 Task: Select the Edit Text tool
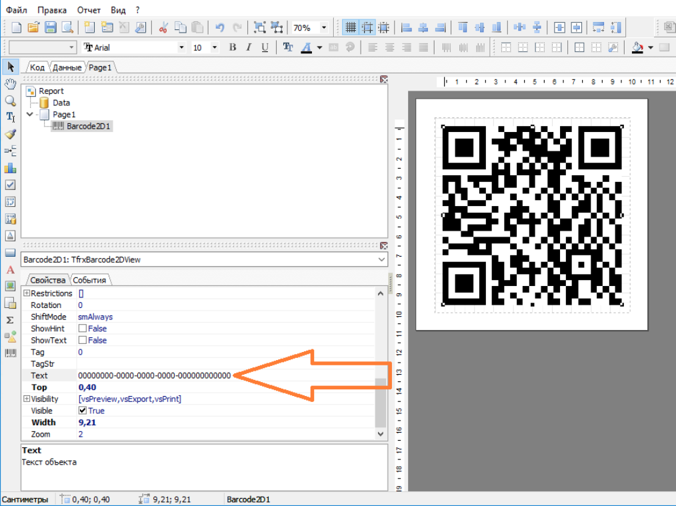click(x=11, y=117)
